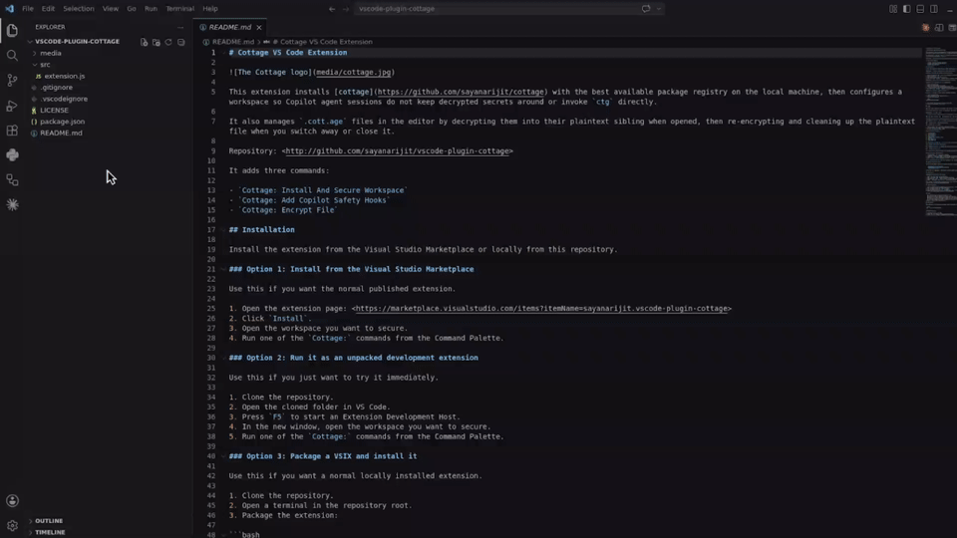
Task: Open Source Control view icon
Action: (12, 81)
